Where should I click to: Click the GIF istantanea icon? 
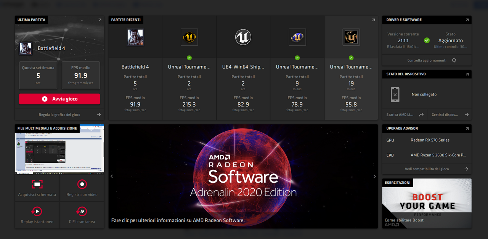coord(82,211)
